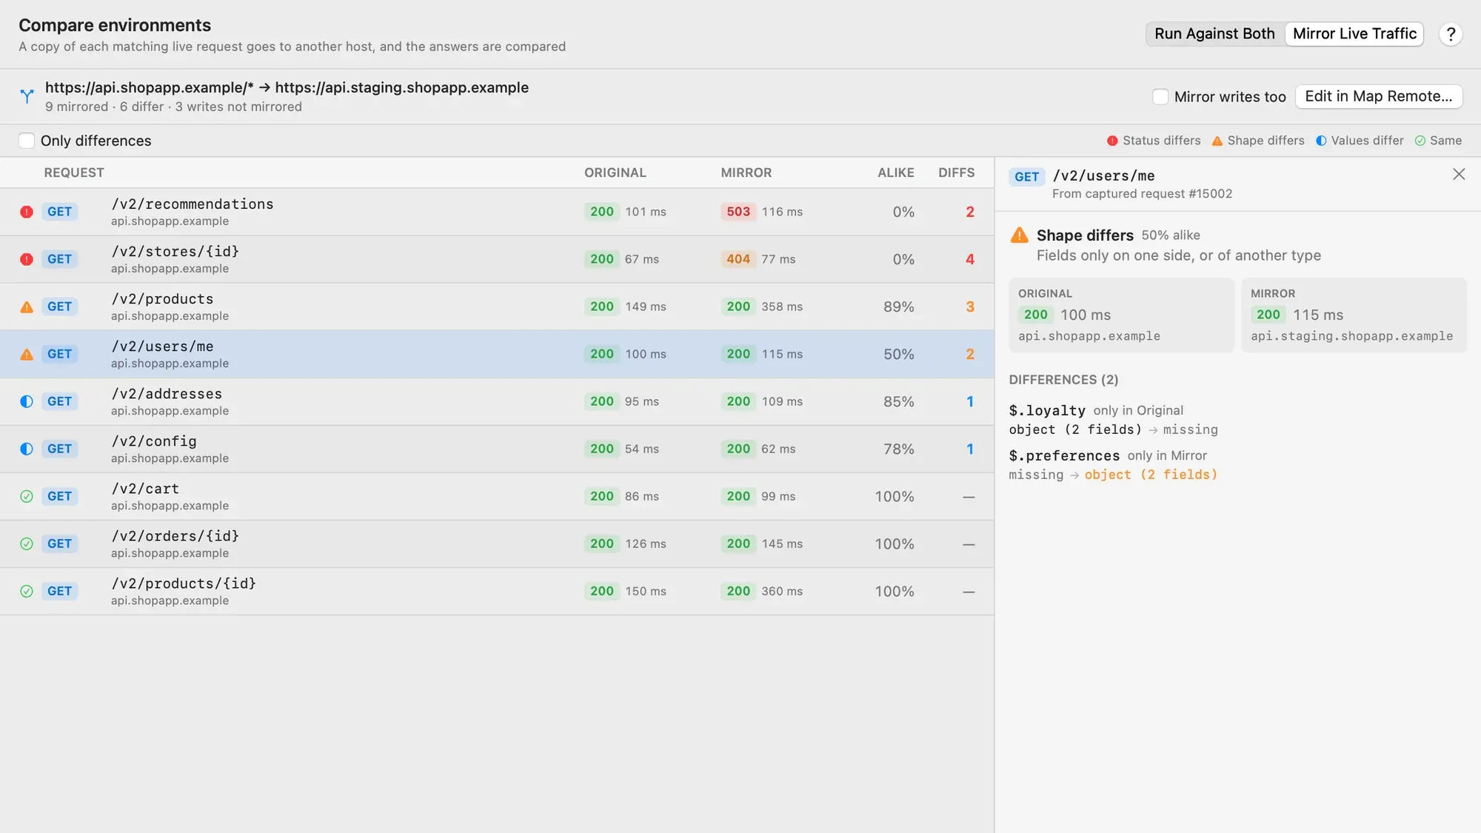This screenshot has width=1481, height=833.
Task: Click the green same icon for /v2/orders/{id}
Action: [x=27, y=543]
